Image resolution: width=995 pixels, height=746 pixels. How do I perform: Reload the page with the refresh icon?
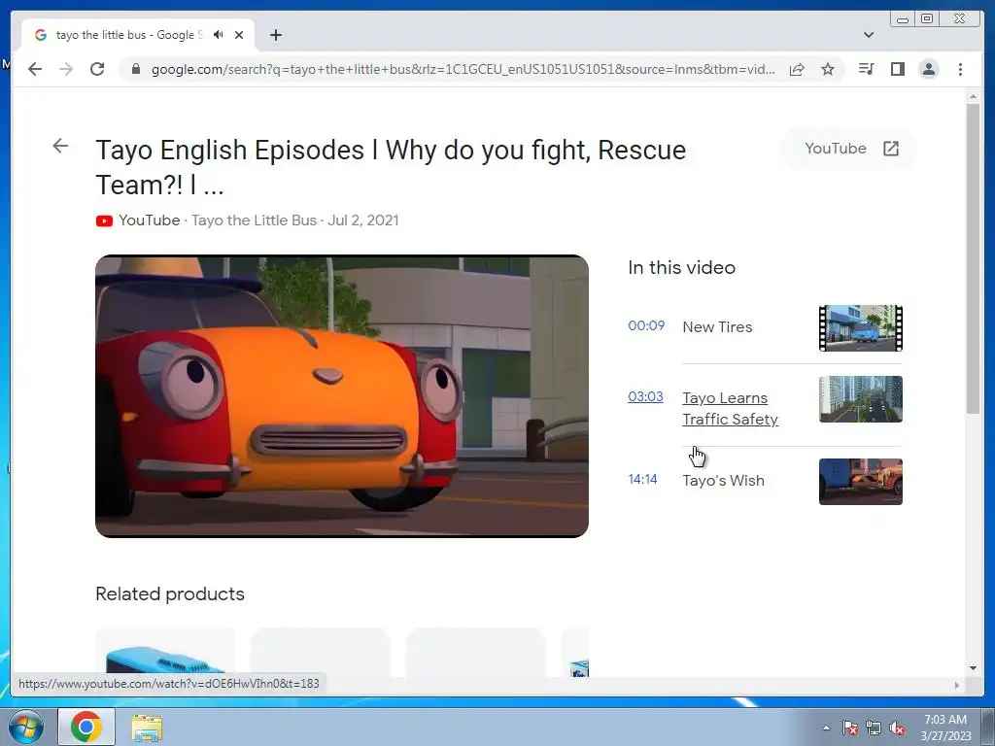(97, 69)
